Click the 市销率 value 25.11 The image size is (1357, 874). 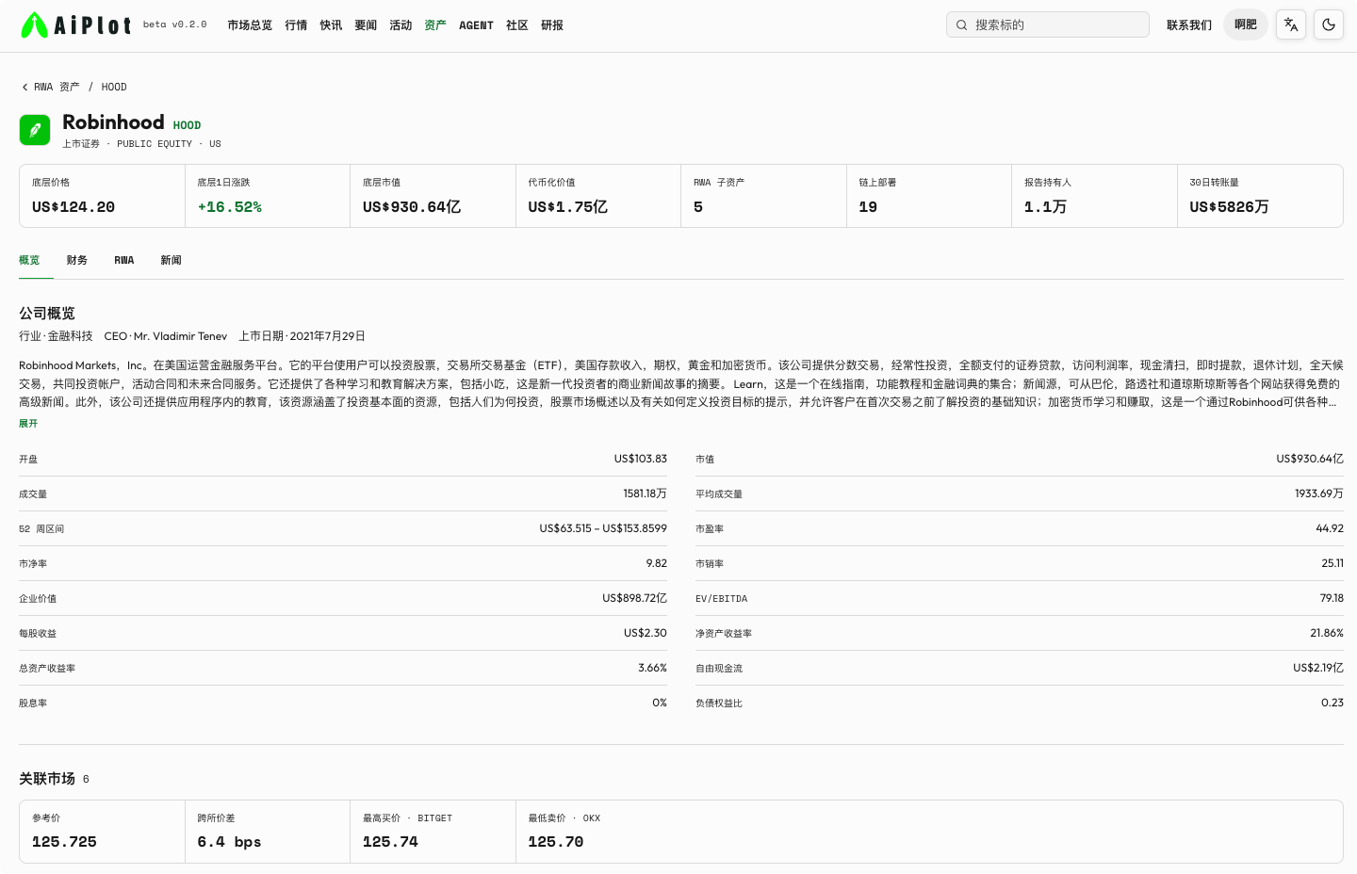[x=1332, y=563]
